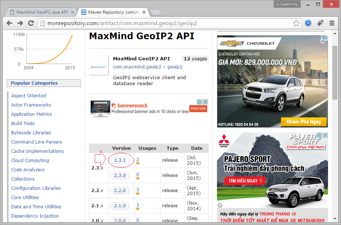The image size is (341, 225).
Task: Go forward using the browser forward arrow
Action: tap(20, 23)
